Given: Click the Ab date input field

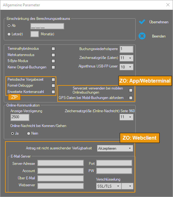Looking at the screenshot, I should [x=47, y=26].
